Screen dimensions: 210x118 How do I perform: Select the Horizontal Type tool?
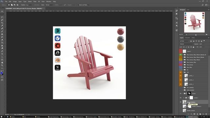(x=2, y=54)
